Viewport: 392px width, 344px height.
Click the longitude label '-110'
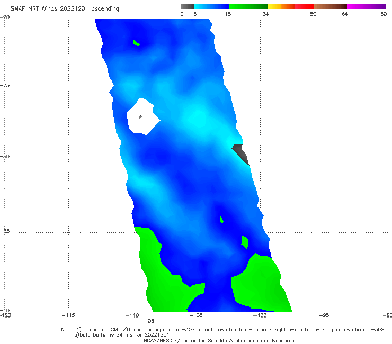(132, 315)
